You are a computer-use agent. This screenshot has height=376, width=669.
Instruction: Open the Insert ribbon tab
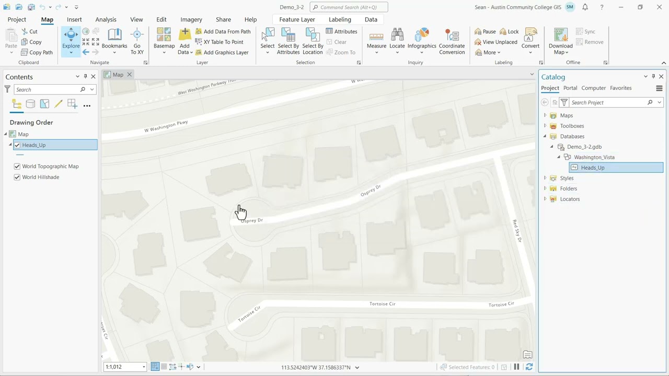pos(74,19)
